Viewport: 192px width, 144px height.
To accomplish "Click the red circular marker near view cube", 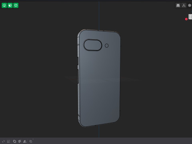I will [186, 19].
